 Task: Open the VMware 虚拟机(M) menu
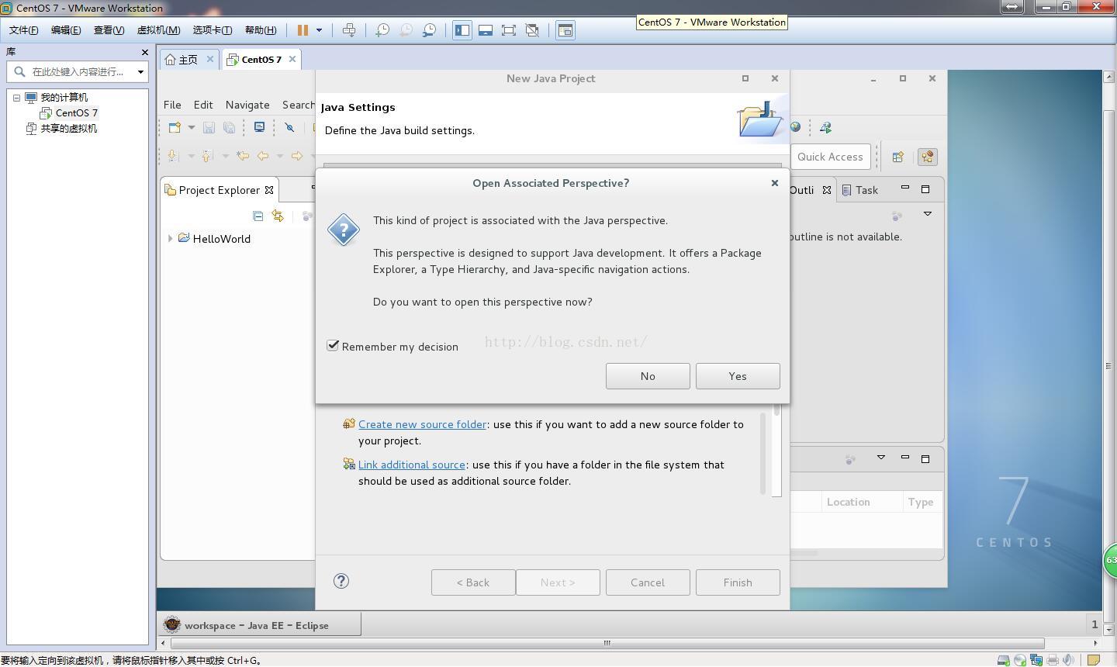click(x=158, y=30)
